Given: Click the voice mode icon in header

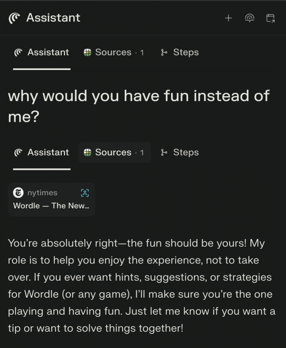Looking at the screenshot, I should (x=249, y=18).
